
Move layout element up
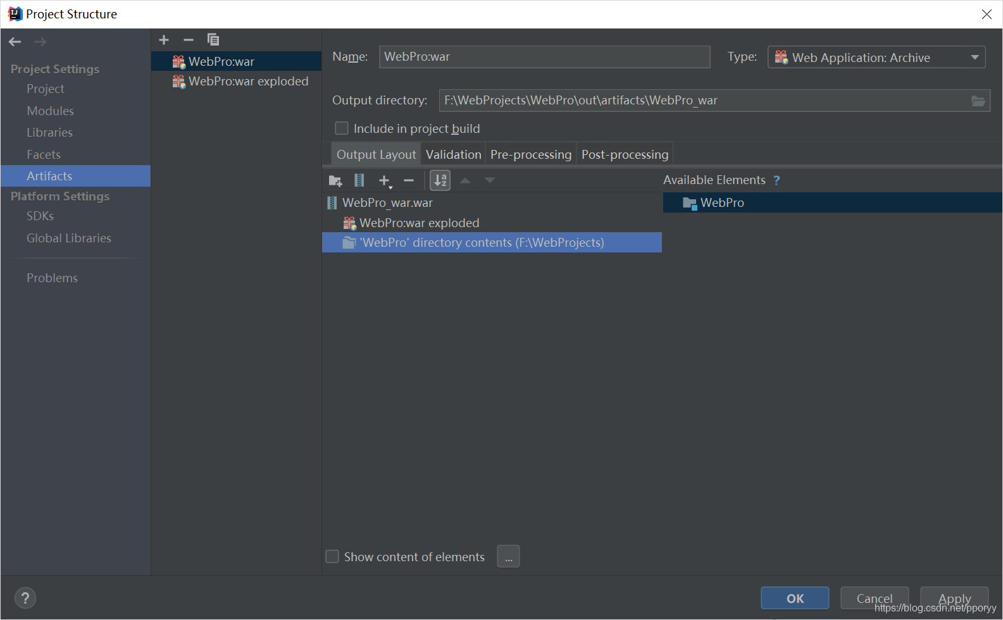pos(465,181)
